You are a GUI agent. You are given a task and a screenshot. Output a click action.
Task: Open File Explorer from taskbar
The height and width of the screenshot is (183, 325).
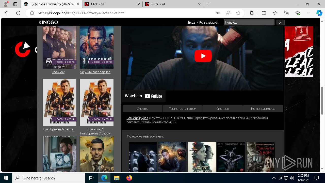(x=117, y=178)
